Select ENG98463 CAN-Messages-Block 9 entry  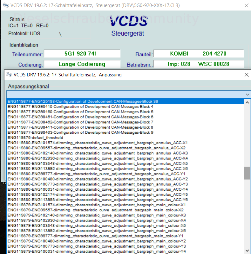point(125,132)
